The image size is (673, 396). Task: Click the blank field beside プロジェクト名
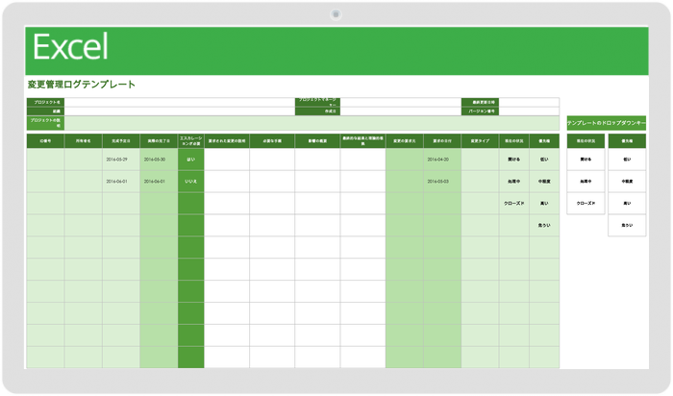[x=180, y=102]
